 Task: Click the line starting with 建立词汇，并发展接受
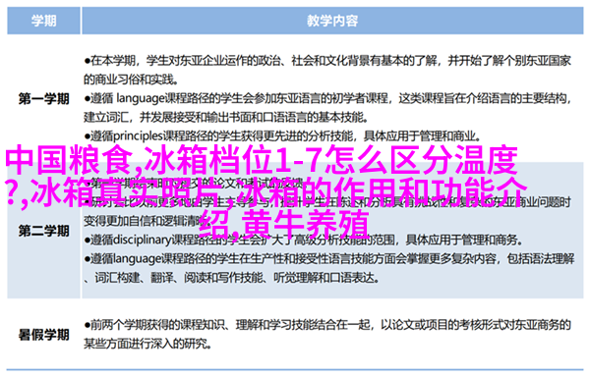(225, 118)
